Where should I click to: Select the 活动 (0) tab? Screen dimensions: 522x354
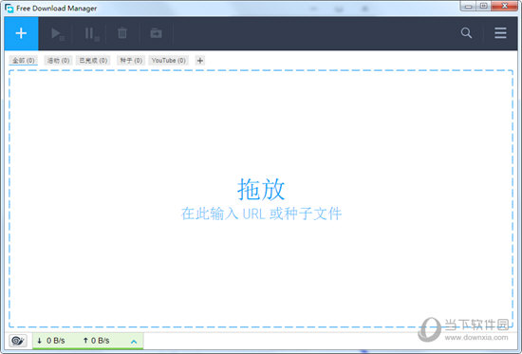(x=58, y=61)
